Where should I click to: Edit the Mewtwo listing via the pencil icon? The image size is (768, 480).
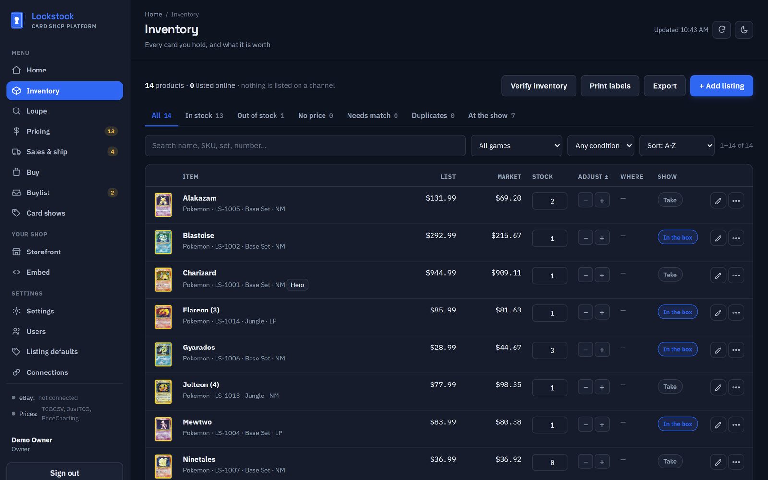tap(718, 425)
